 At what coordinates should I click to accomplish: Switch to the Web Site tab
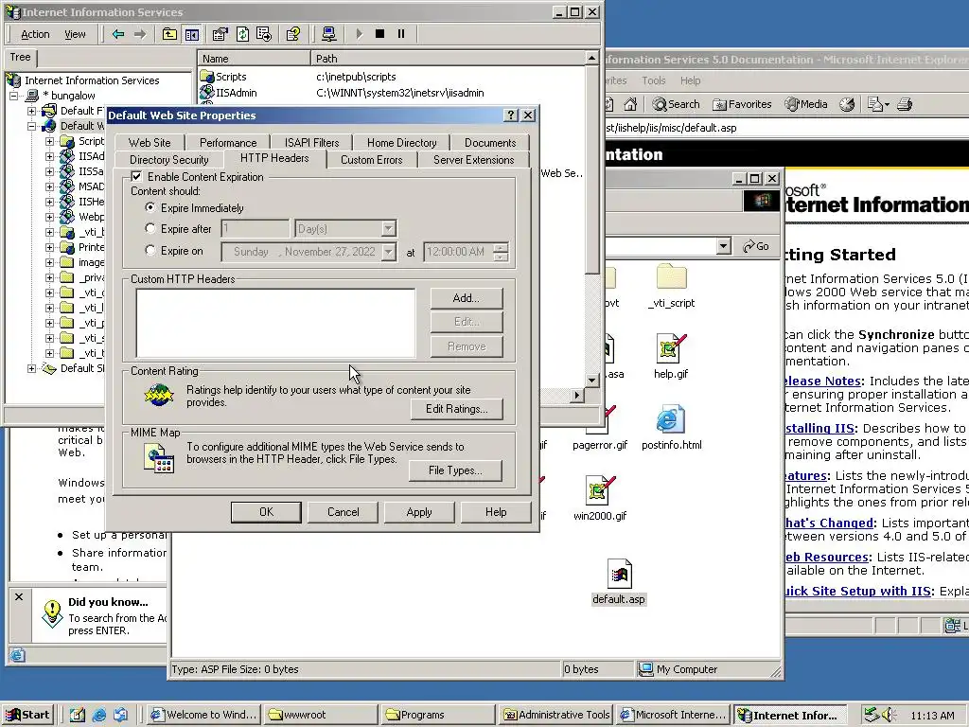point(150,143)
